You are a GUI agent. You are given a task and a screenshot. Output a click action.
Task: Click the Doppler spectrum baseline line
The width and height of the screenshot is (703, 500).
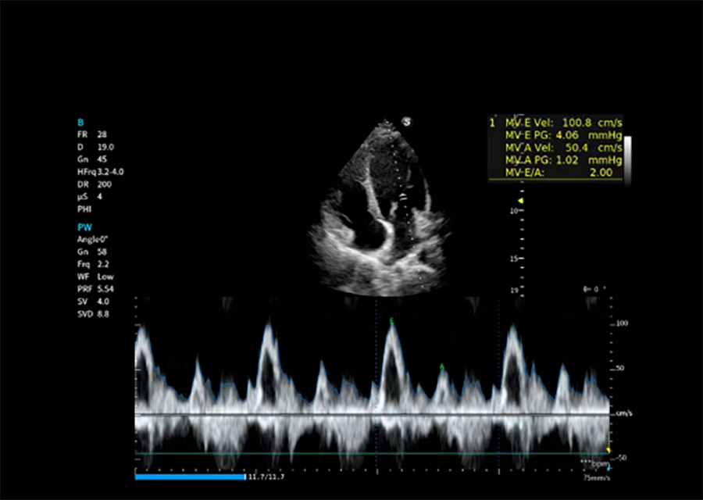[371, 414]
